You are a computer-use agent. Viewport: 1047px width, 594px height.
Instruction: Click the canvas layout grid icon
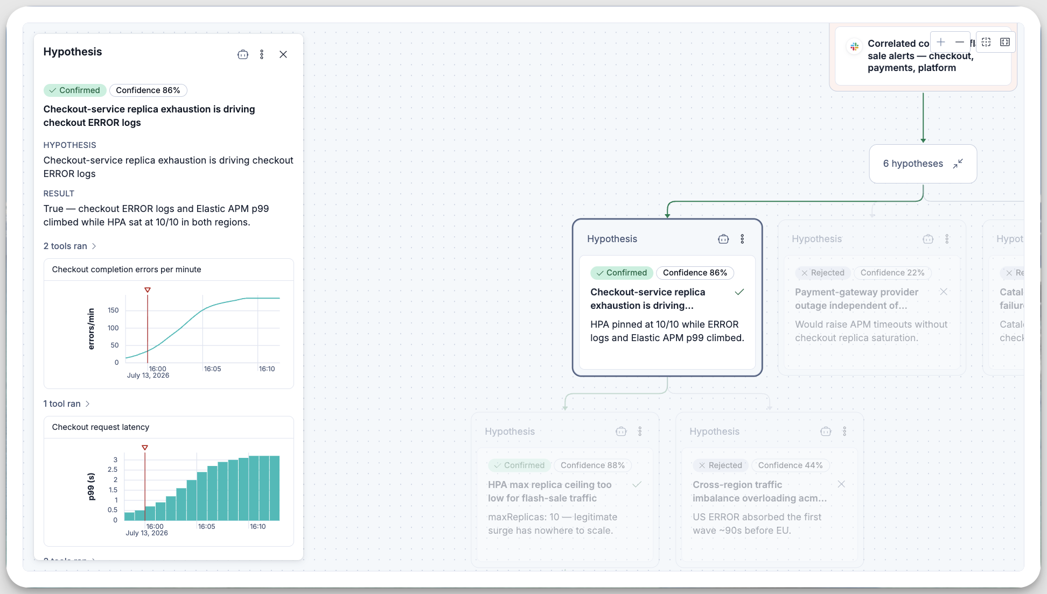pos(1005,42)
